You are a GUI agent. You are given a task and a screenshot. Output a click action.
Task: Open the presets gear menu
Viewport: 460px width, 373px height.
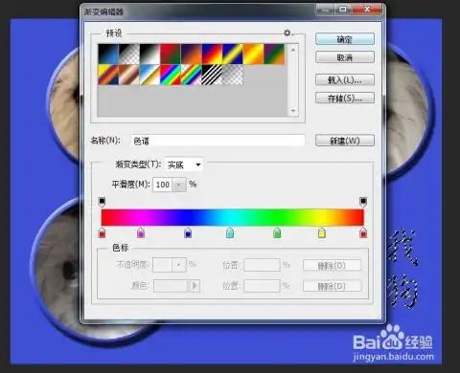click(287, 33)
